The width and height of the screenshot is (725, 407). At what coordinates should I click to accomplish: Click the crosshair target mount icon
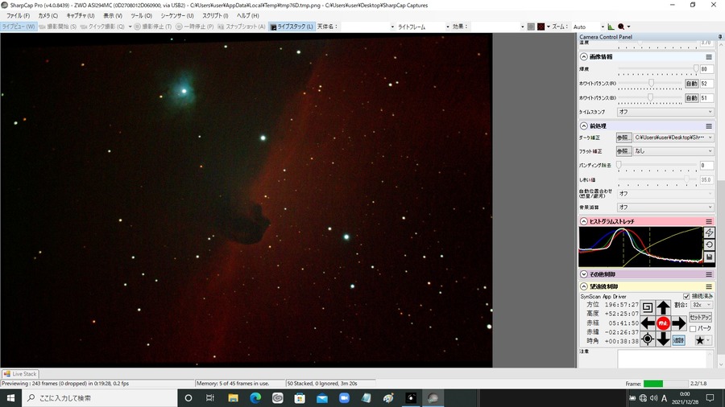coord(648,339)
